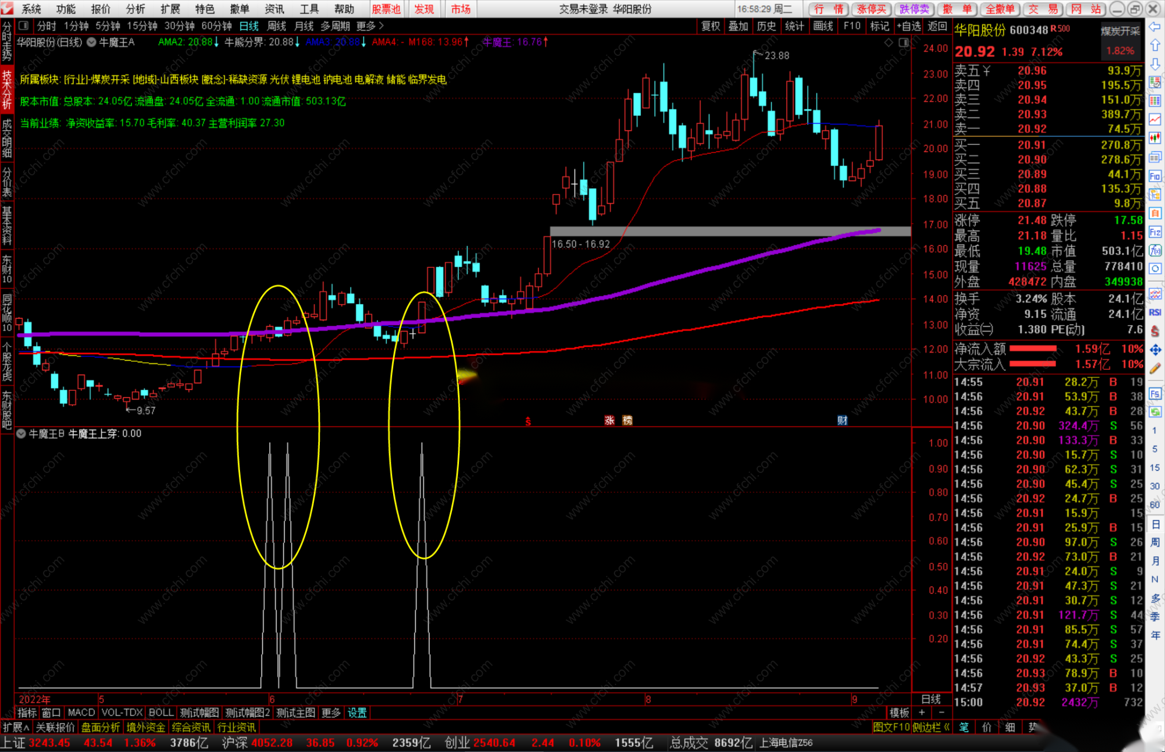Switch to the MACD indicator tab
The image size is (1165, 752).
tap(81, 712)
